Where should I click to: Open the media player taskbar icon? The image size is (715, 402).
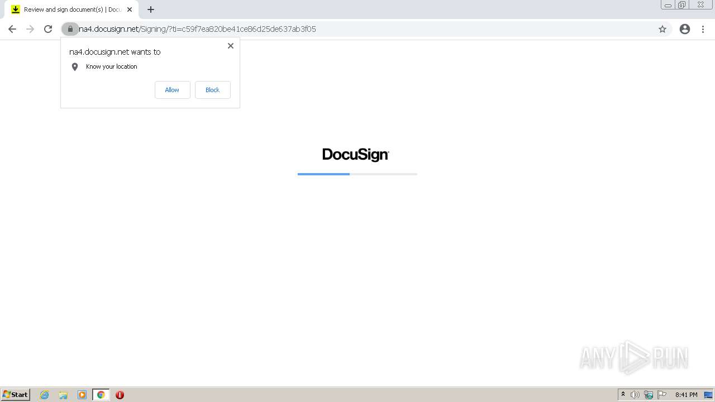click(x=82, y=395)
